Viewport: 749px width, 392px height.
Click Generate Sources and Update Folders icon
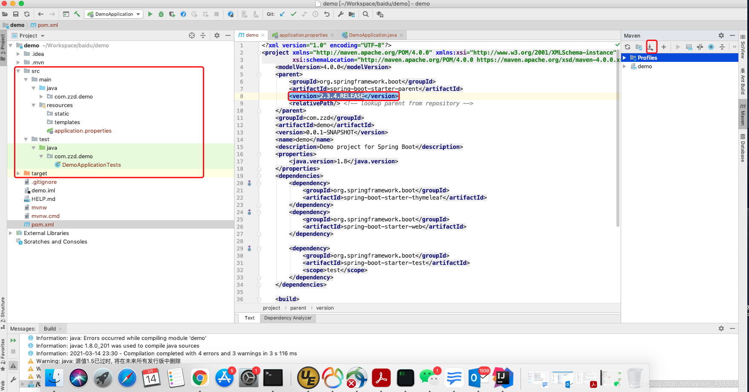click(639, 47)
